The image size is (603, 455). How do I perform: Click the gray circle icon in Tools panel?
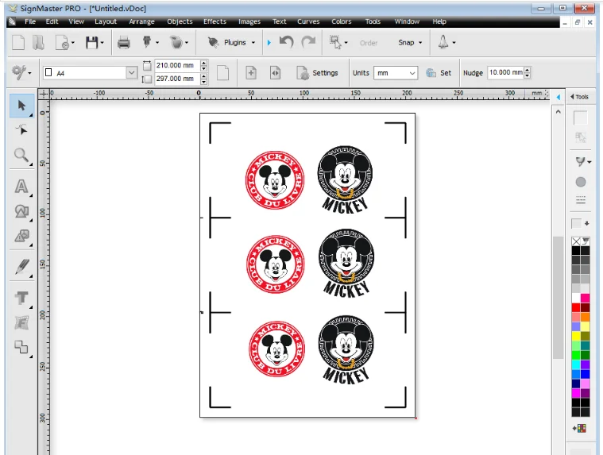[580, 182]
